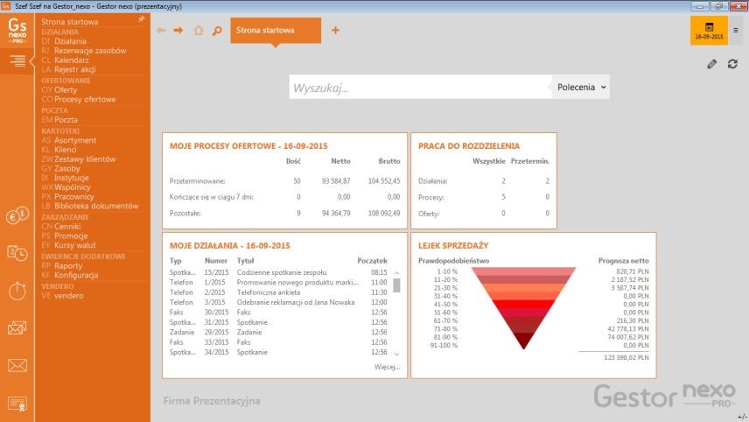
Task: Click the magnifier search icon in toolbar
Action: (x=217, y=31)
